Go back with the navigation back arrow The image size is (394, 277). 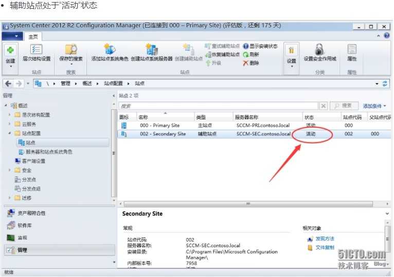pyautogui.click(x=8, y=84)
